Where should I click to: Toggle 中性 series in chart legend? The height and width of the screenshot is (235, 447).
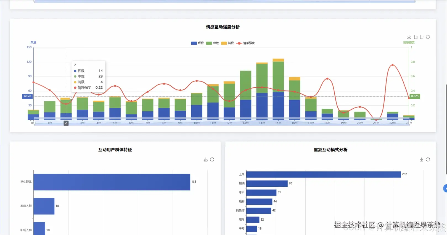click(212, 43)
